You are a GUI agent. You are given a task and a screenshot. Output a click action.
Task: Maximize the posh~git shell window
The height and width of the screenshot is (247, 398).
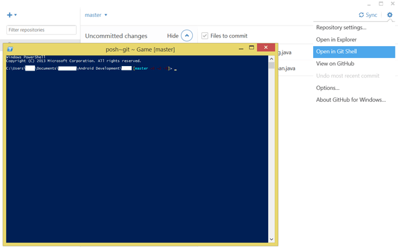click(x=251, y=47)
